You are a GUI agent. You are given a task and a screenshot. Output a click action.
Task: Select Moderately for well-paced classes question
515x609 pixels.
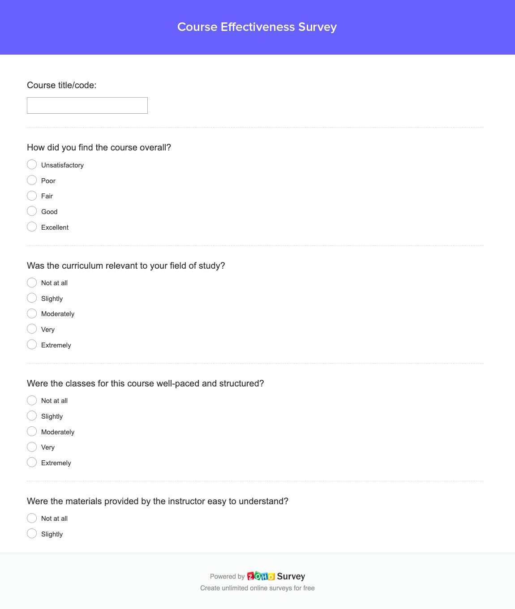[x=32, y=431]
